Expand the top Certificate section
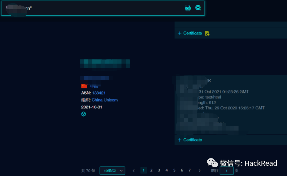Image resolution: width=287 pixels, height=176 pixels. coord(190,33)
